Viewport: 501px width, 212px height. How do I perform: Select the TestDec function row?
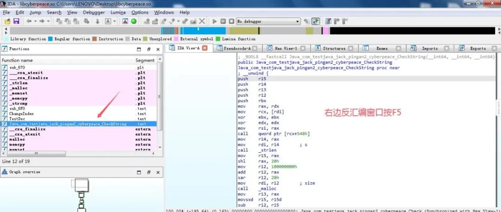click(79, 118)
